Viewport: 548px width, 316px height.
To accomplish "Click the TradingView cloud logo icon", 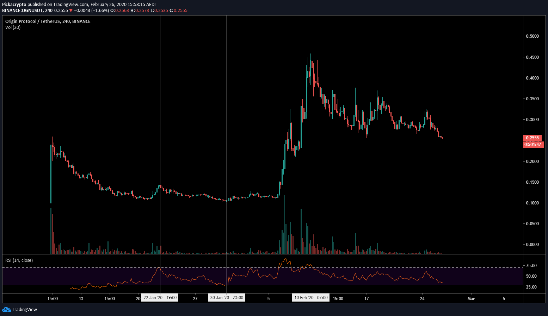I will (6, 309).
